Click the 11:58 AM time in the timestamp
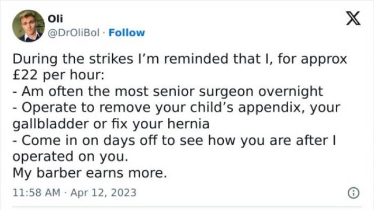Viewport: 374px width, 210px height. pos(36,192)
